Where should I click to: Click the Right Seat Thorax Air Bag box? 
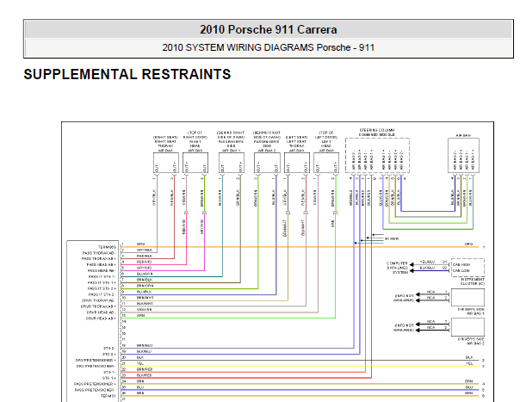(x=166, y=163)
